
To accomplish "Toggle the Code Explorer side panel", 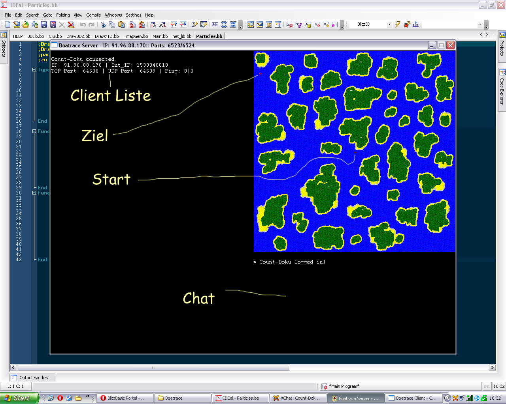I will coord(502,88).
